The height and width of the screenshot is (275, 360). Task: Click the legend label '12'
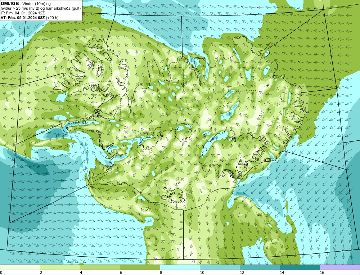tap(242, 272)
